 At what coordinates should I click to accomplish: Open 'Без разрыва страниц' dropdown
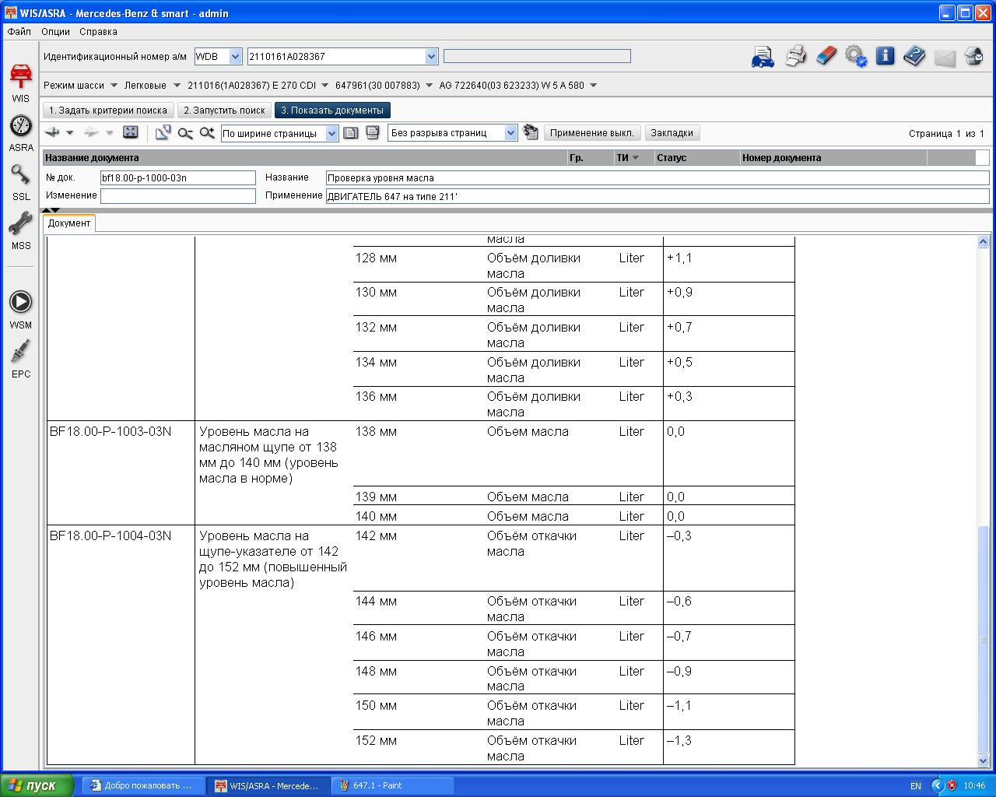pyautogui.click(x=511, y=133)
